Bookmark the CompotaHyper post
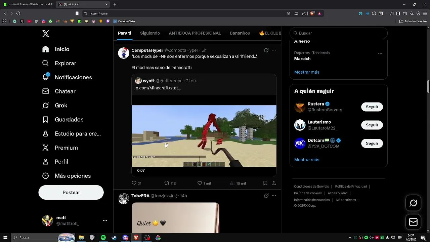 (265, 183)
